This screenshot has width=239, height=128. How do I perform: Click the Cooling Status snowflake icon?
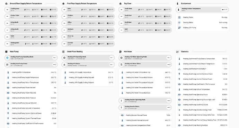(179, 22)
